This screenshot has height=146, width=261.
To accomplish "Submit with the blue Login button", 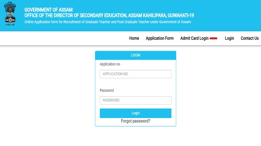I will [136, 113].
